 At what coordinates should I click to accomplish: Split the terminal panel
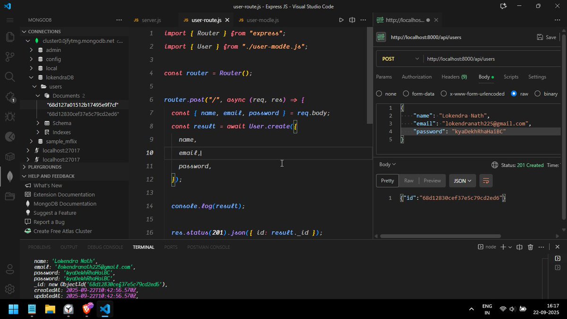pyautogui.click(x=519, y=247)
